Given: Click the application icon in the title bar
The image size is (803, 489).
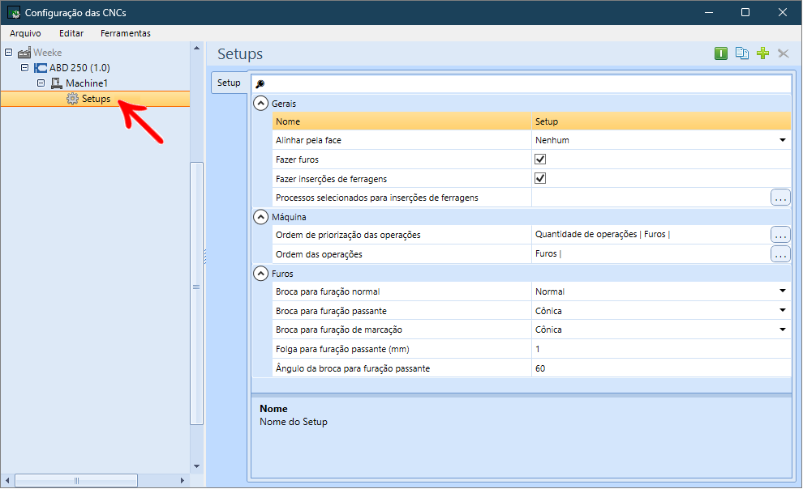Looking at the screenshot, I should pos(14,12).
